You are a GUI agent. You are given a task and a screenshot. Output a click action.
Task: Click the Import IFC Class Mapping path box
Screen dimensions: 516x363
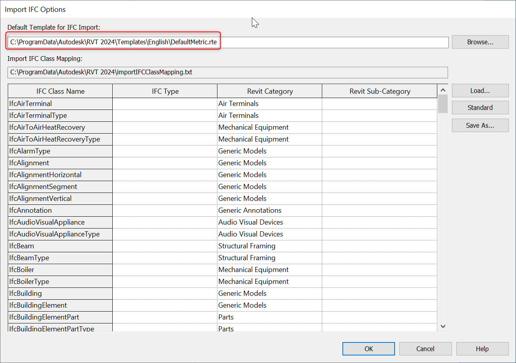click(227, 72)
